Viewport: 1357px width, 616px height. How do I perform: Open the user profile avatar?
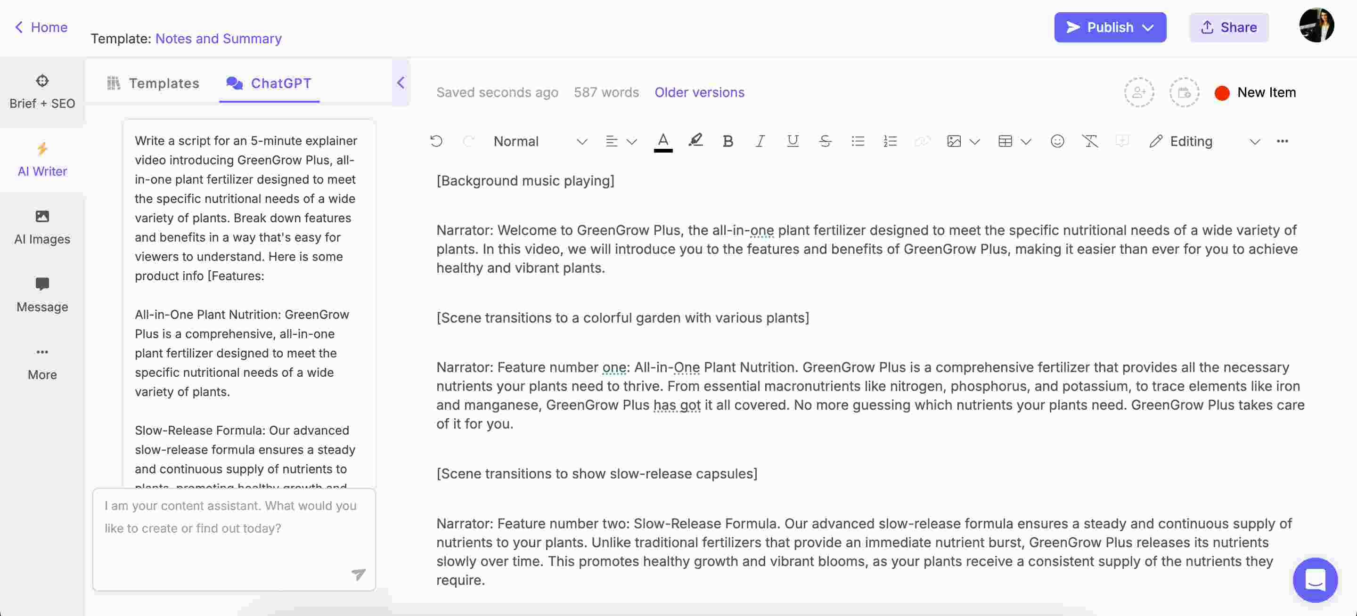click(x=1316, y=25)
